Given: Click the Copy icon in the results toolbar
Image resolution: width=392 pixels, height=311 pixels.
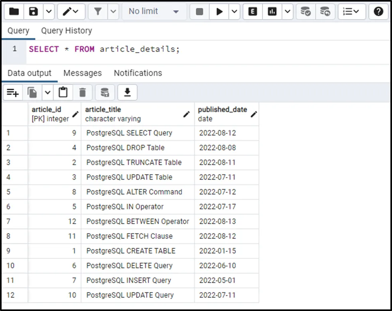Looking at the screenshot, I should click(32, 93).
